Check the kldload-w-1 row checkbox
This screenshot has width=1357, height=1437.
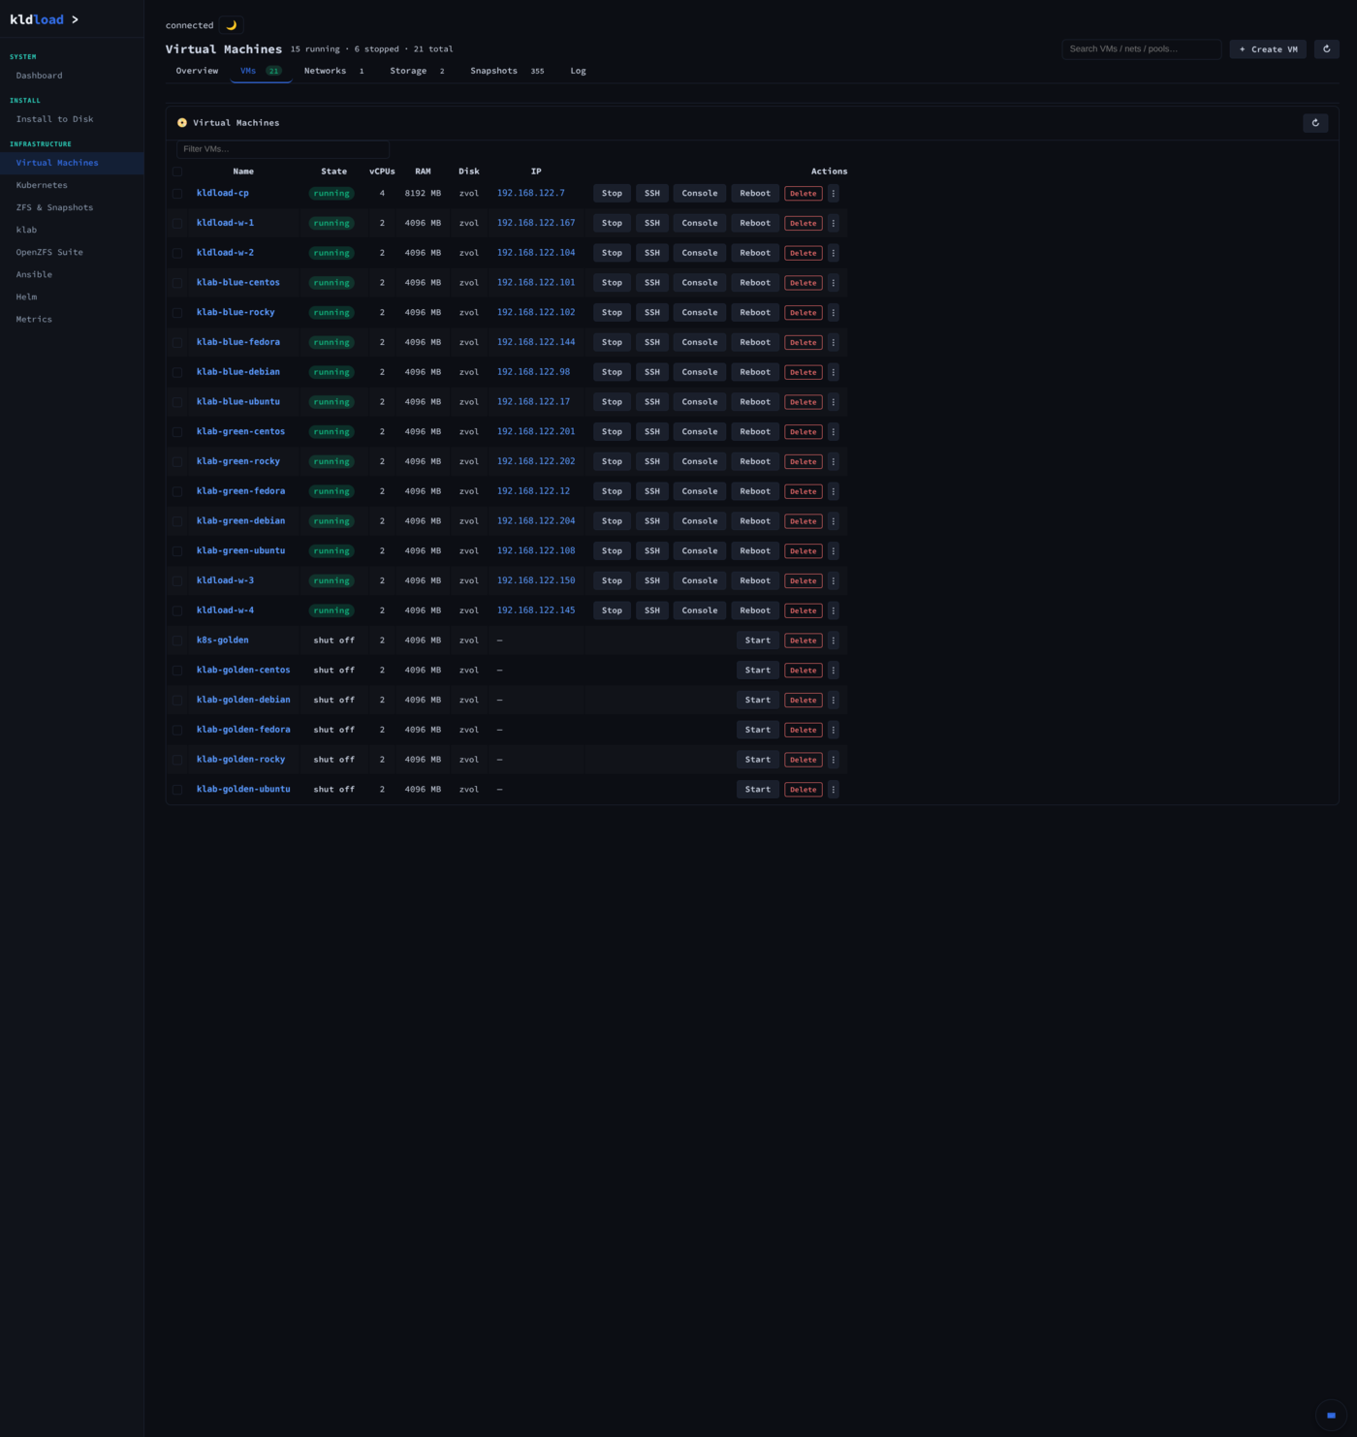[177, 223]
